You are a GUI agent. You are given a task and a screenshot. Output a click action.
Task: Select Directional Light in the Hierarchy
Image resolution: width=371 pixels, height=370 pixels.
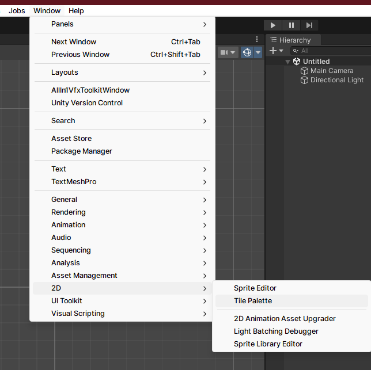pyautogui.click(x=336, y=80)
